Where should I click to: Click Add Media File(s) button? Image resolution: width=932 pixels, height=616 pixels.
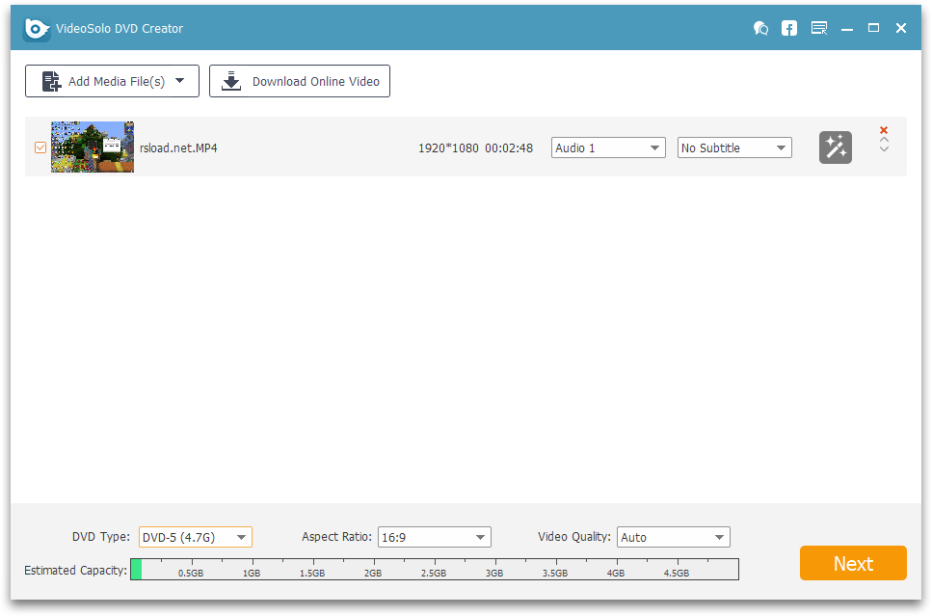113,81
